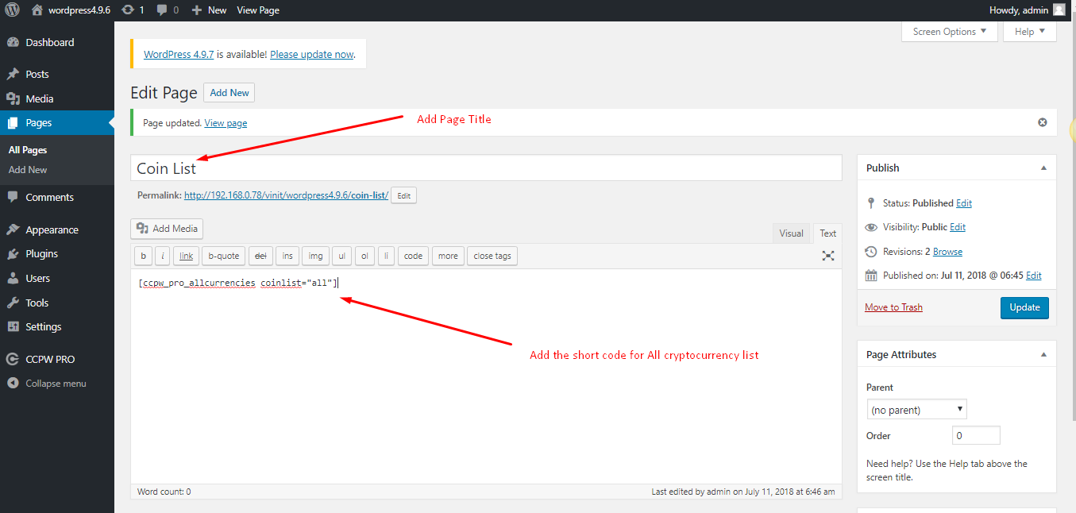
Task: Click Move to Trash link
Action: [893, 307]
